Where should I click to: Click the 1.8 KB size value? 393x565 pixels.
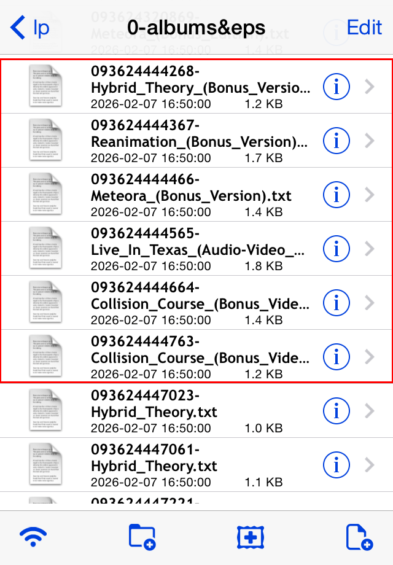click(x=263, y=266)
